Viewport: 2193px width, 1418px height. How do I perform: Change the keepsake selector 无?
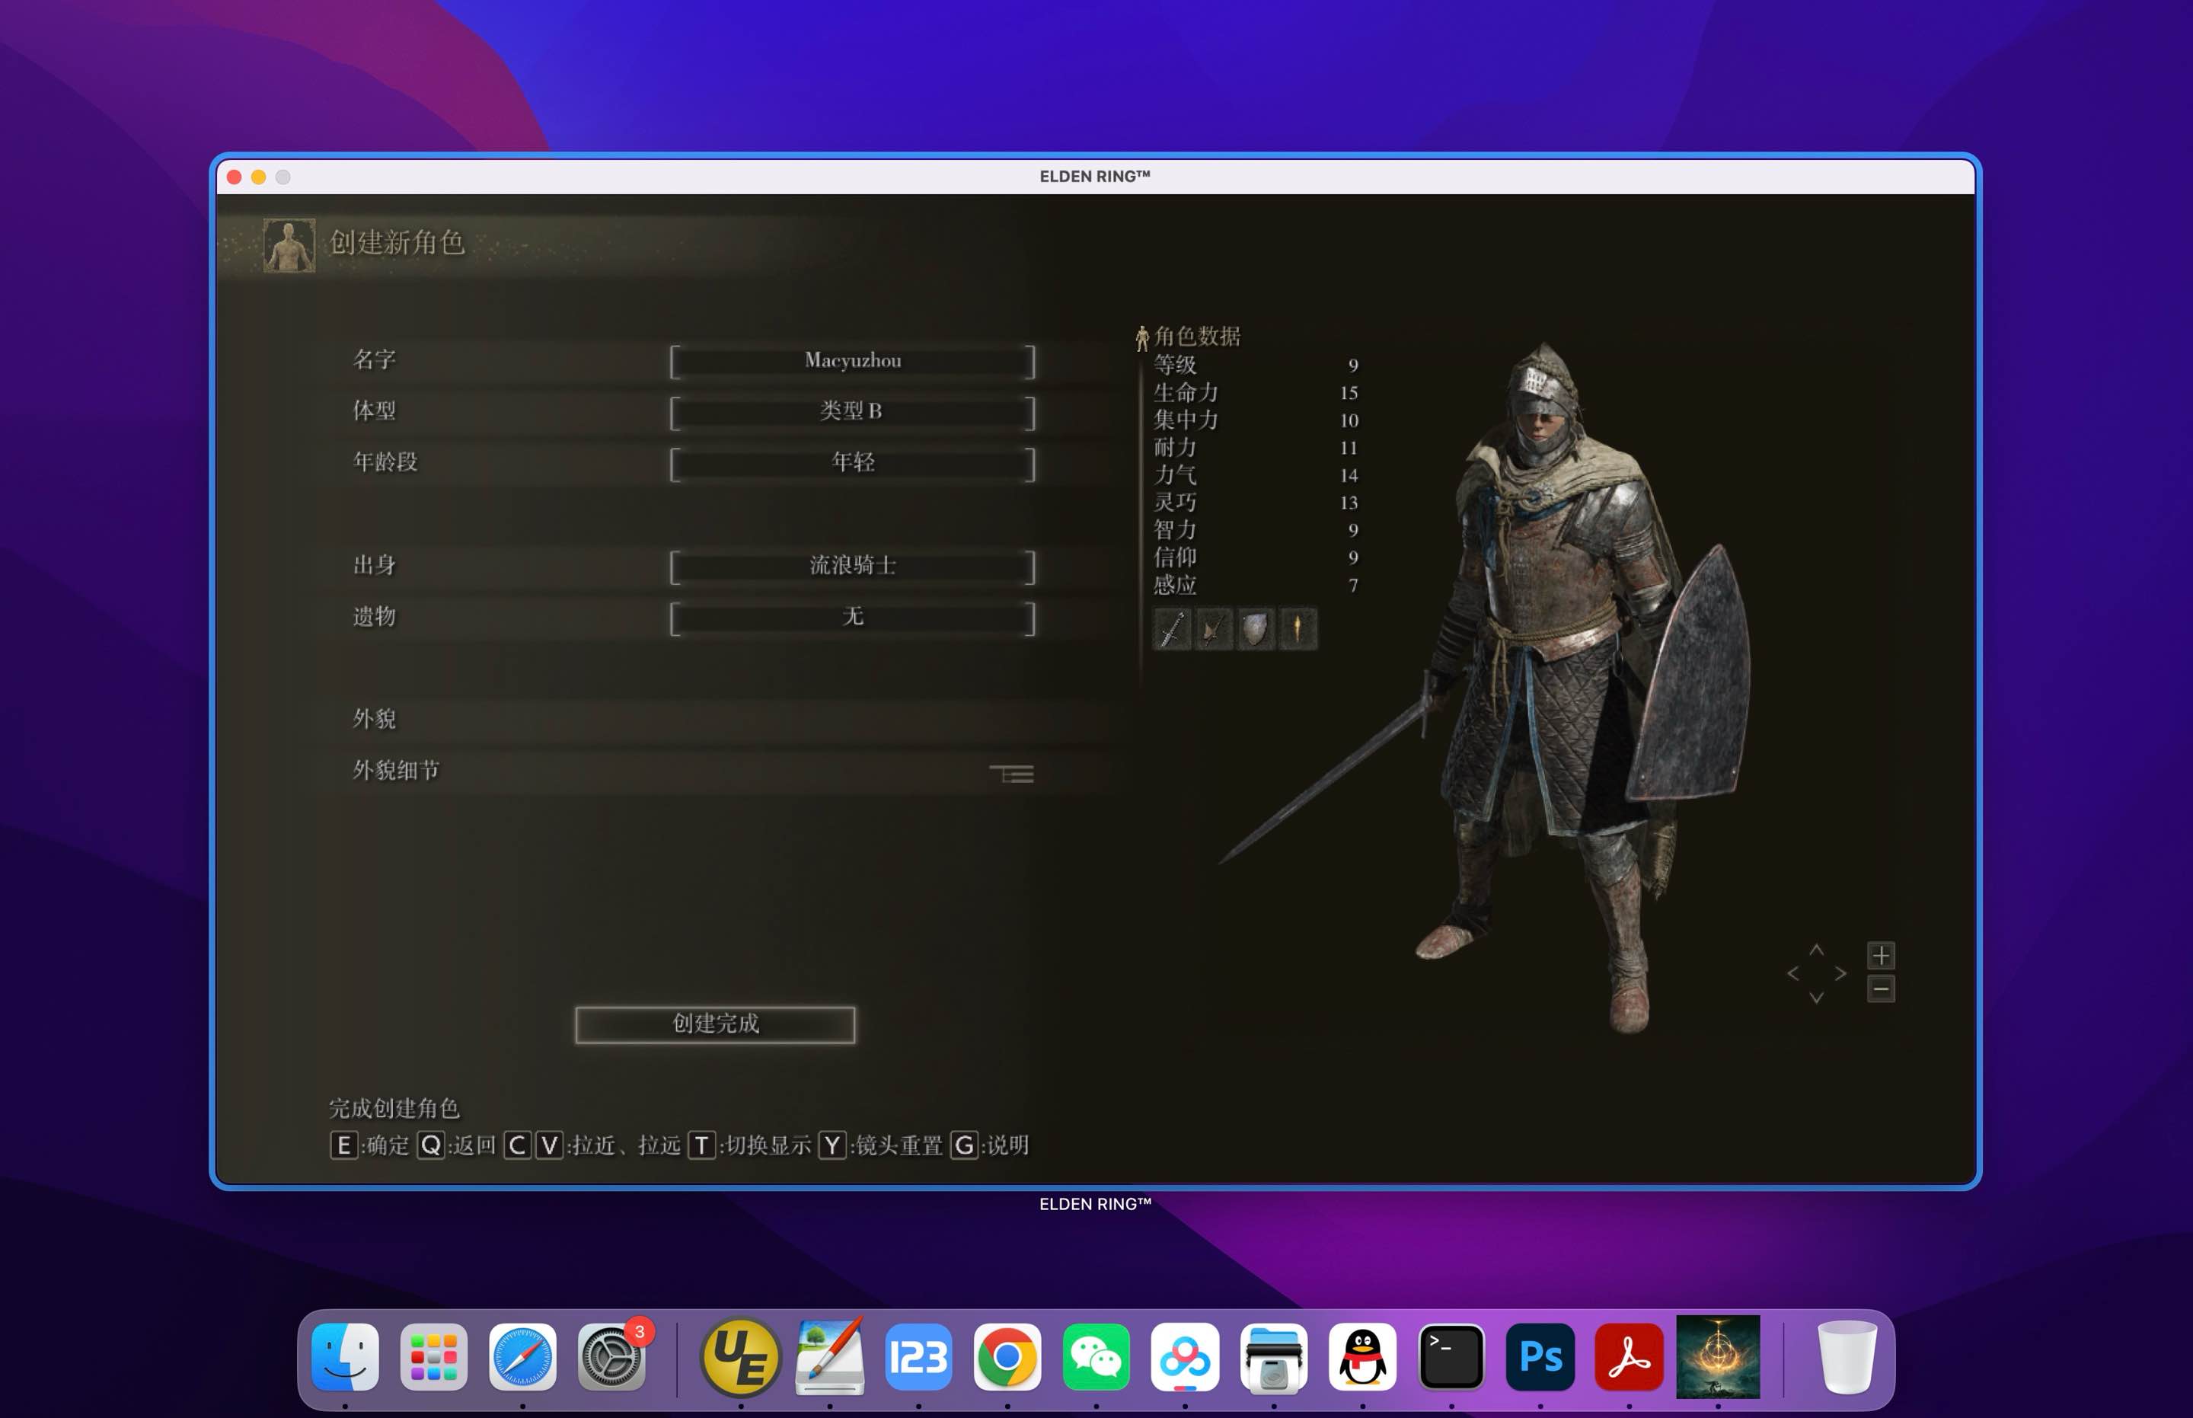coord(853,618)
